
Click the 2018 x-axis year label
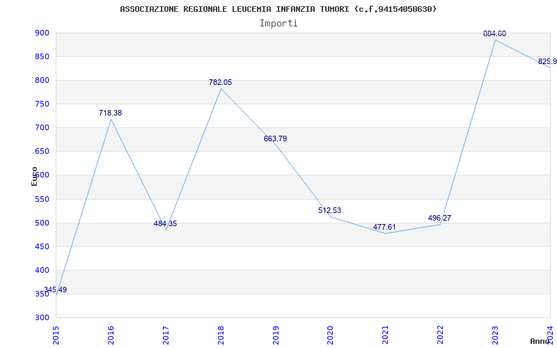coord(221,335)
